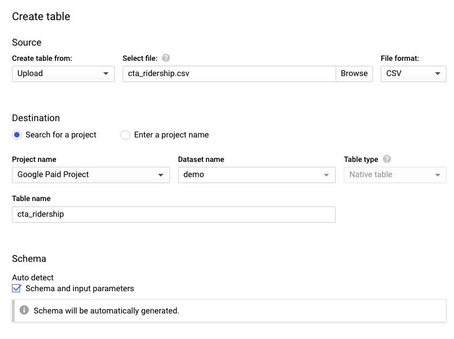Click the 'Destination' section heading
The width and height of the screenshot is (454, 339).
click(36, 118)
